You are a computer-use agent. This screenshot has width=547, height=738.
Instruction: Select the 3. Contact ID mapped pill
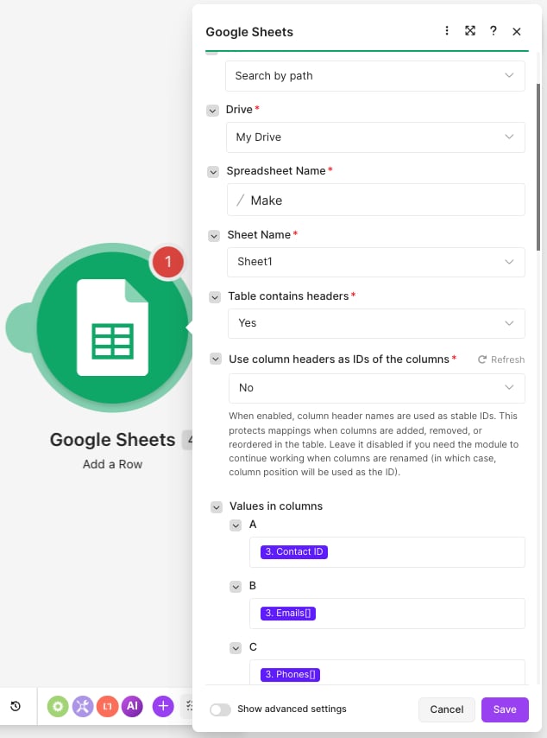(x=294, y=551)
